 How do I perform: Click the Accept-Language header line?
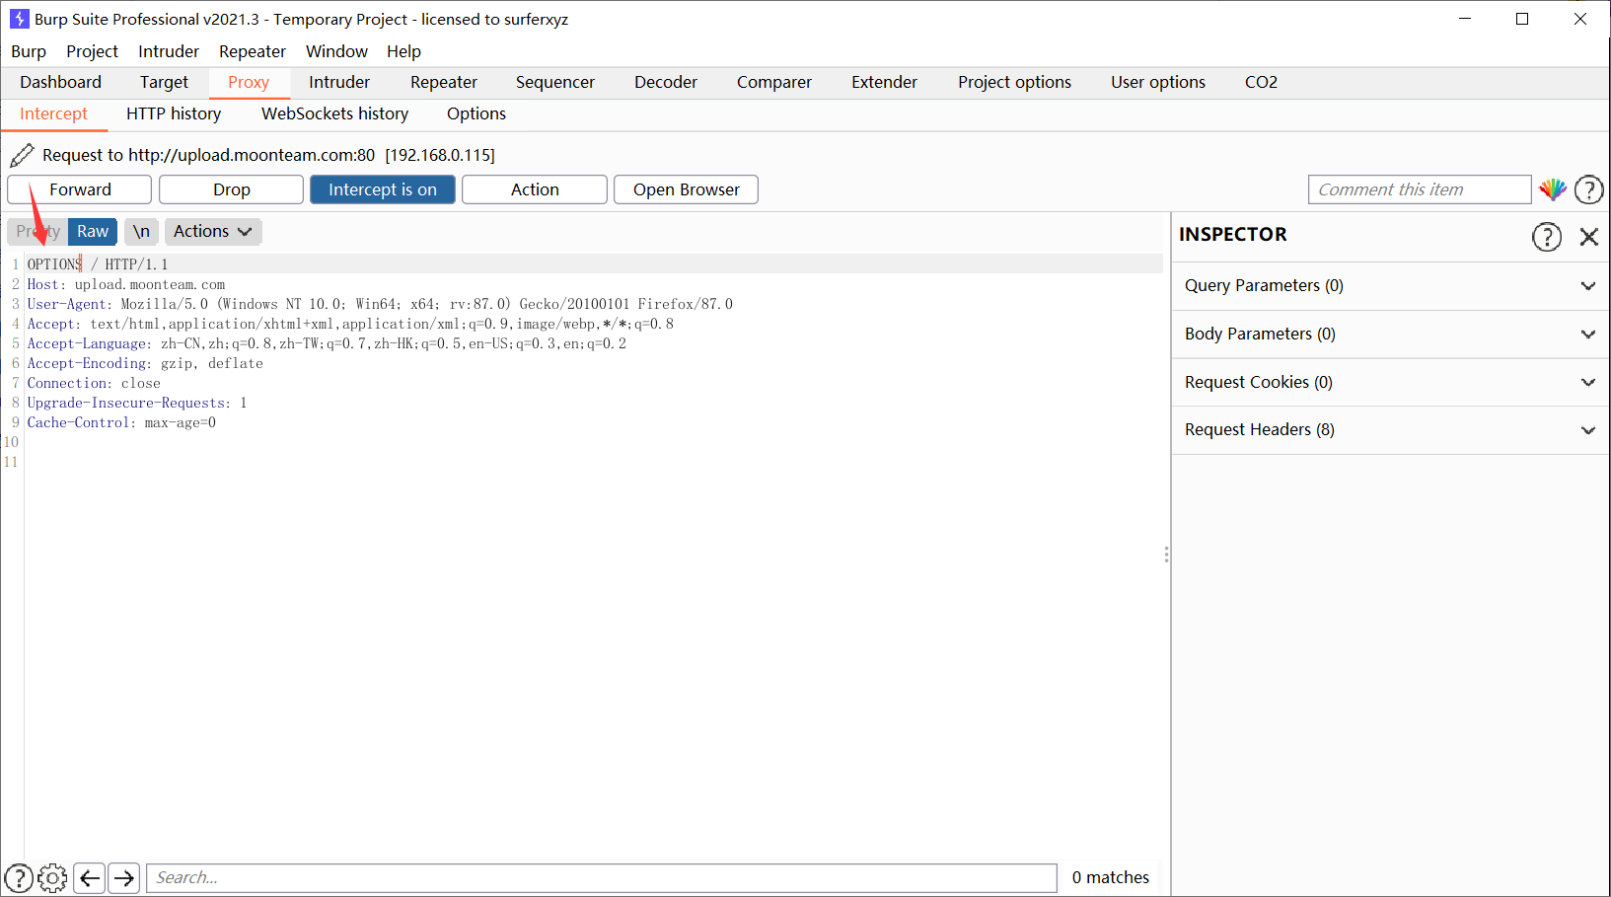coord(327,343)
